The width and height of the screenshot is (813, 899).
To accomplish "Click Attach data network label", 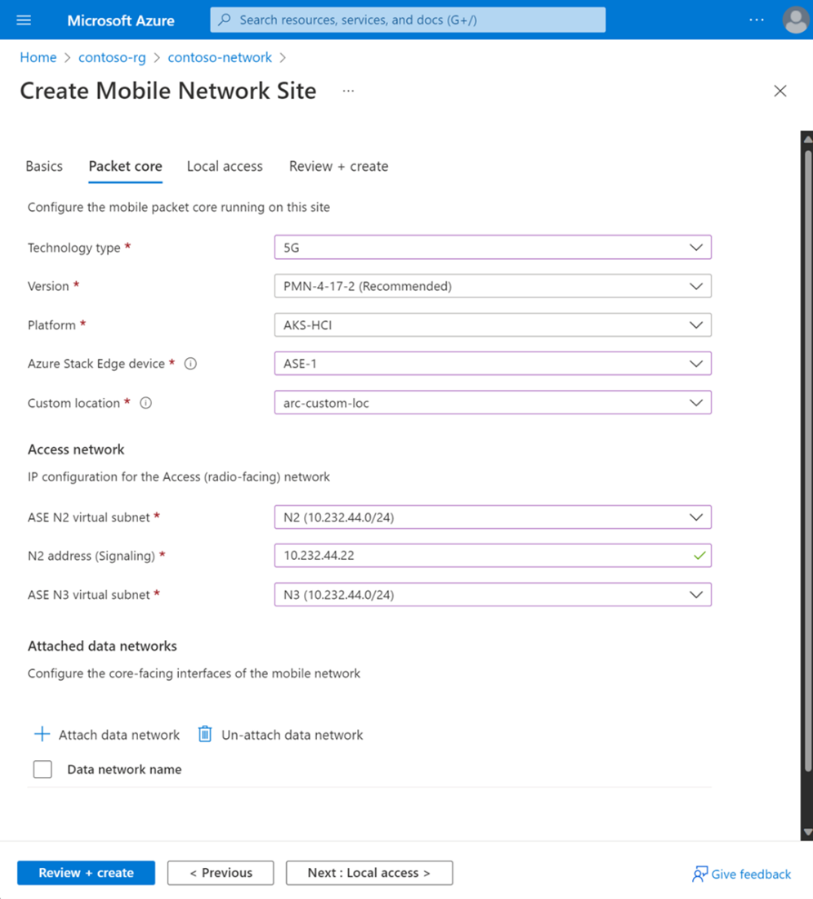I will click(119, 735).
